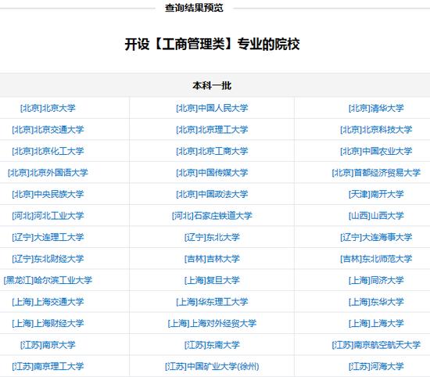Click [河北]河北工业大学 link
The height and width of the screenshot is (377, 430).
pos(48,216)
